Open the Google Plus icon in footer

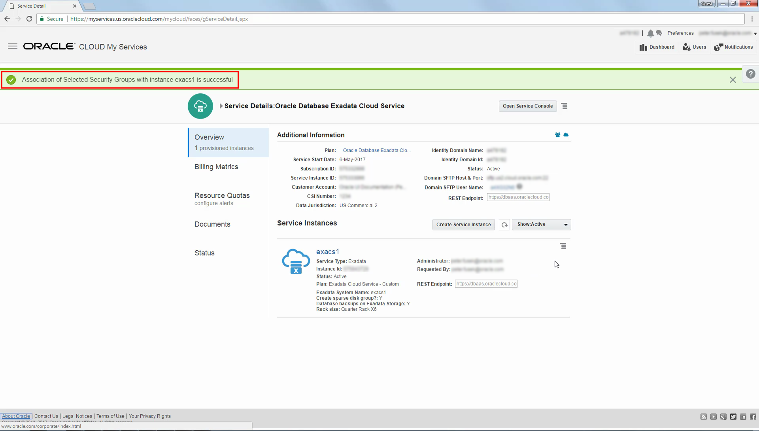[x=723, y=417]
